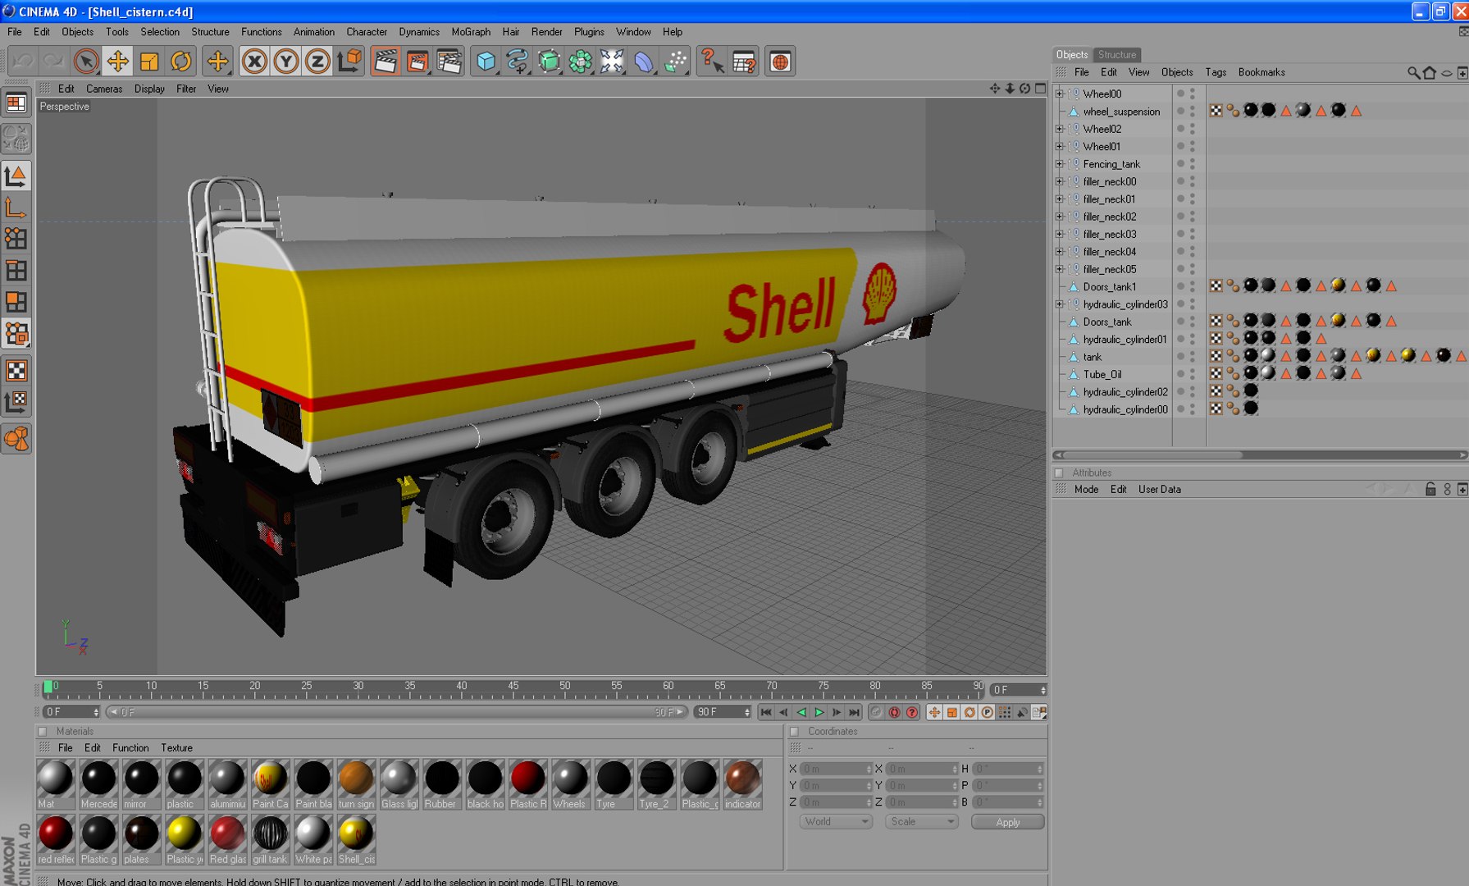Open Attributes Mode menu
Viewport: 1469px width, 886px height.
(x=1086, y=490)
